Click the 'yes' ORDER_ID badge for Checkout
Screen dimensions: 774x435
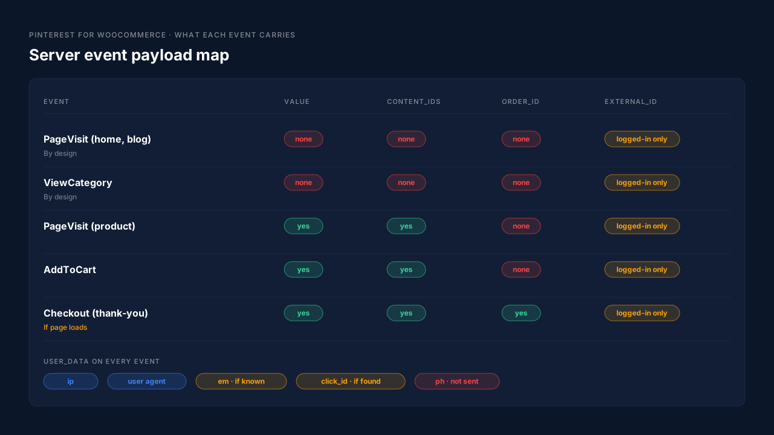(x=521, y=313)
